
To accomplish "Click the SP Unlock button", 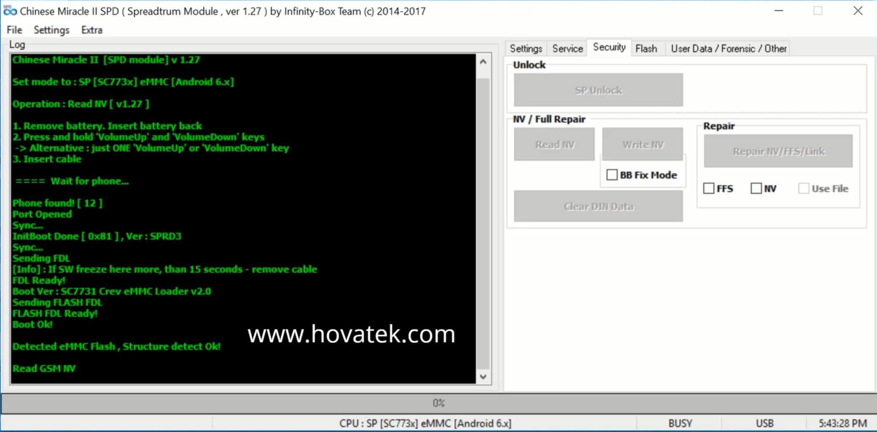I will click(x=598, y=90).
